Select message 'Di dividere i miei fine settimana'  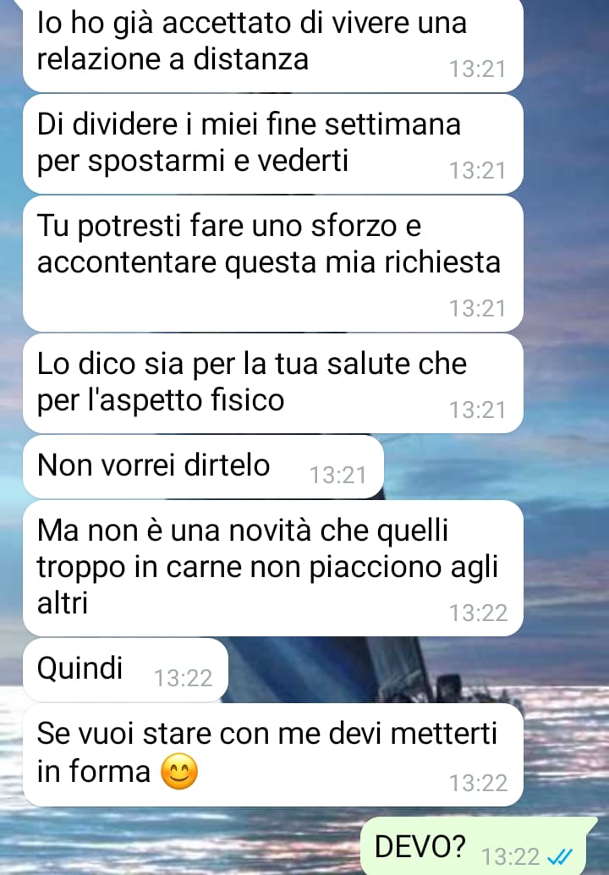[x=272, y=144]
